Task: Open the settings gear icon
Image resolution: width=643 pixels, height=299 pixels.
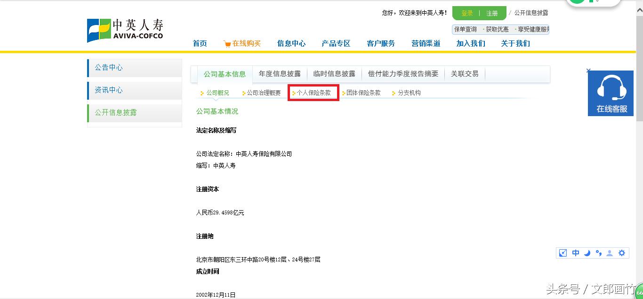Action: [x=622, y=253]
